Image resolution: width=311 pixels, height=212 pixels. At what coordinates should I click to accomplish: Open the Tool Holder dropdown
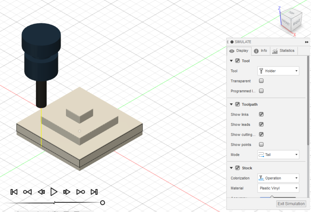(278, 71)
